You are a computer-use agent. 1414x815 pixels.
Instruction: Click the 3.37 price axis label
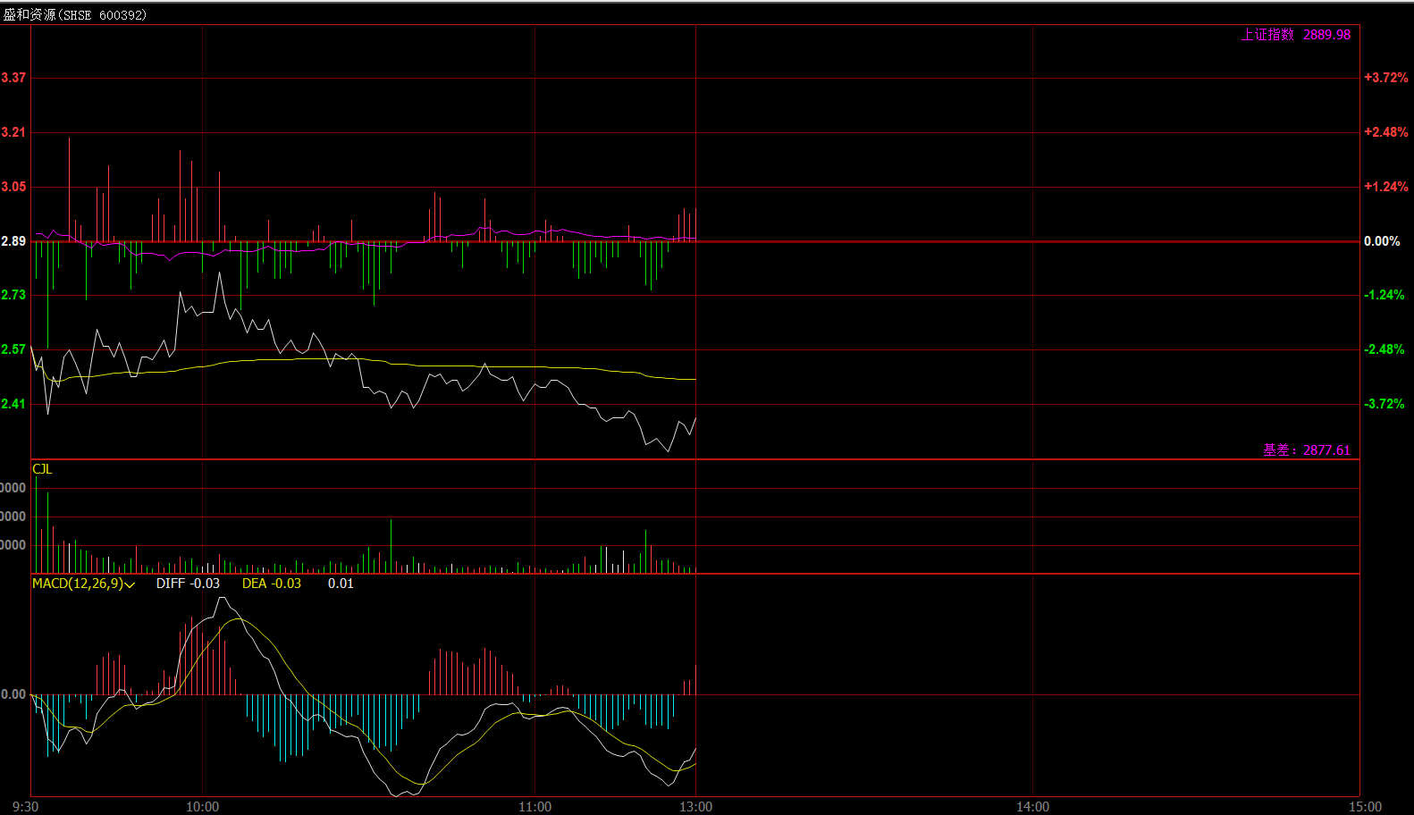13,78
